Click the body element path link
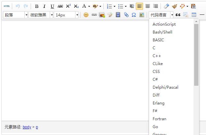Viewport: 206px width, 135px height. 27,127
